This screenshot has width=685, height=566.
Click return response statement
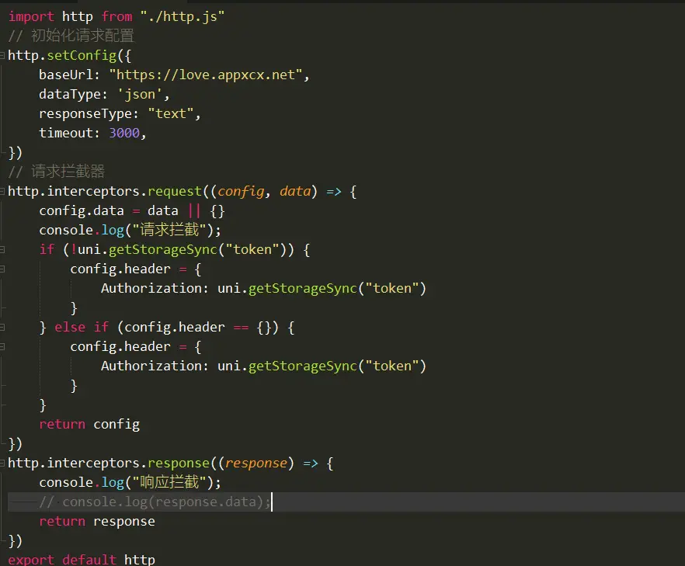coord(97,522)
